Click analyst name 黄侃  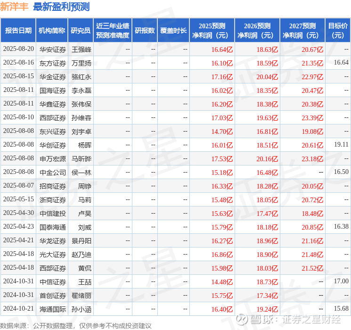[85, 268]
